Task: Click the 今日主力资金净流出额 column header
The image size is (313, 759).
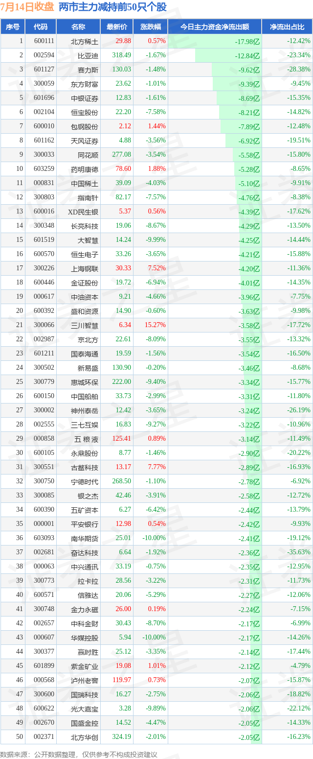Action: [x=215, y=27]
